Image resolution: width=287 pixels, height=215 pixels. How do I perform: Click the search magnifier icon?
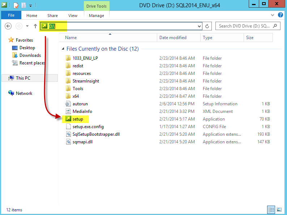coord(275,26)
